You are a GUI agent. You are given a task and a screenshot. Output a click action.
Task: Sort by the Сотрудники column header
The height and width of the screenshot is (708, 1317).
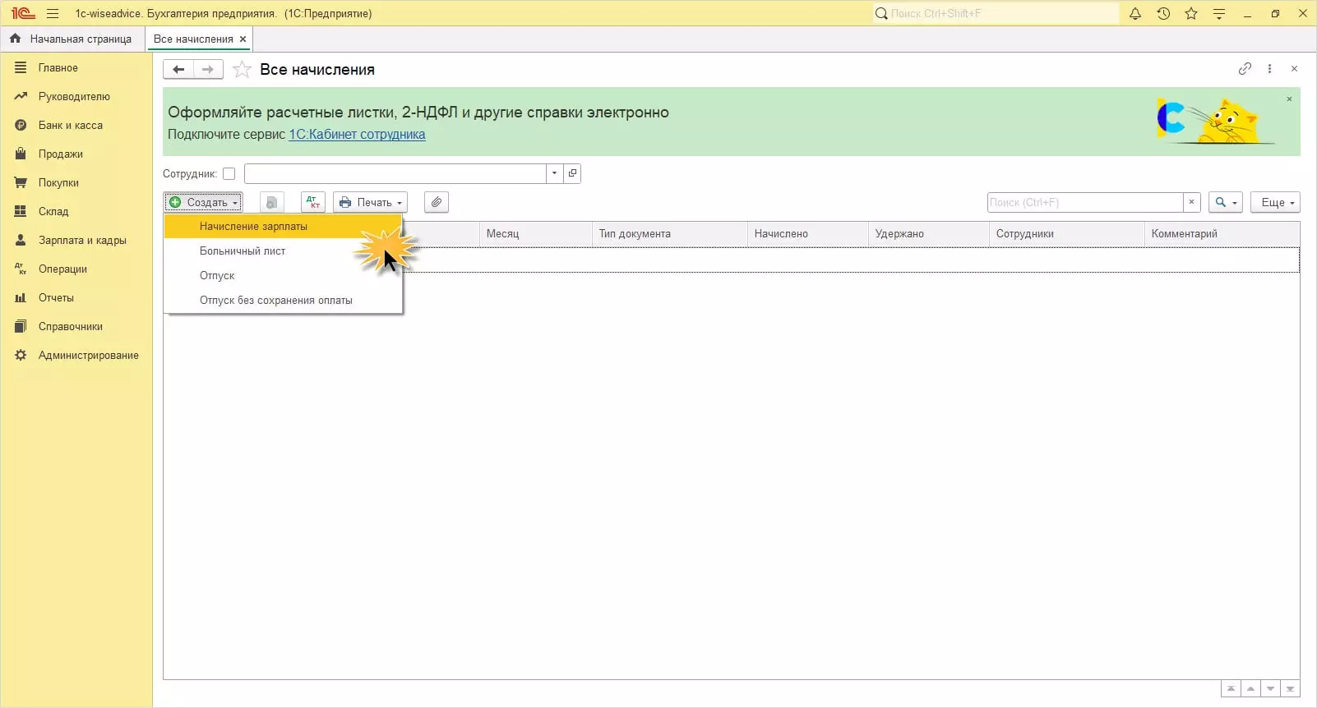coord(1066,233)
